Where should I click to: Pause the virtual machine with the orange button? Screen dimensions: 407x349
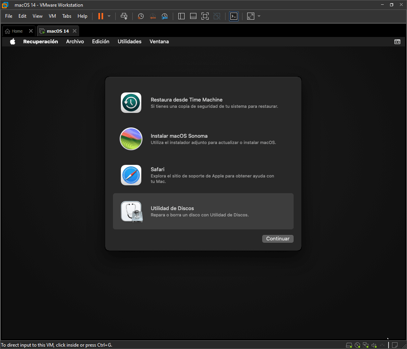(x=101, y=16)
